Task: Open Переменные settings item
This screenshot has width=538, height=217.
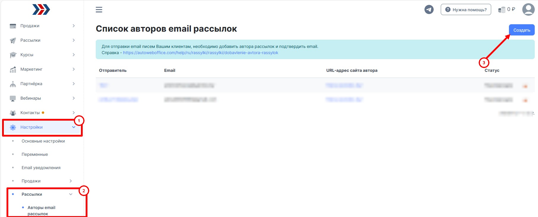Action: coord(35,154)
